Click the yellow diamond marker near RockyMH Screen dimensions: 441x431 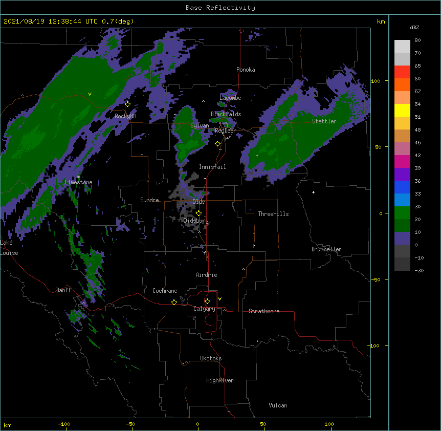tap(127, 104)
